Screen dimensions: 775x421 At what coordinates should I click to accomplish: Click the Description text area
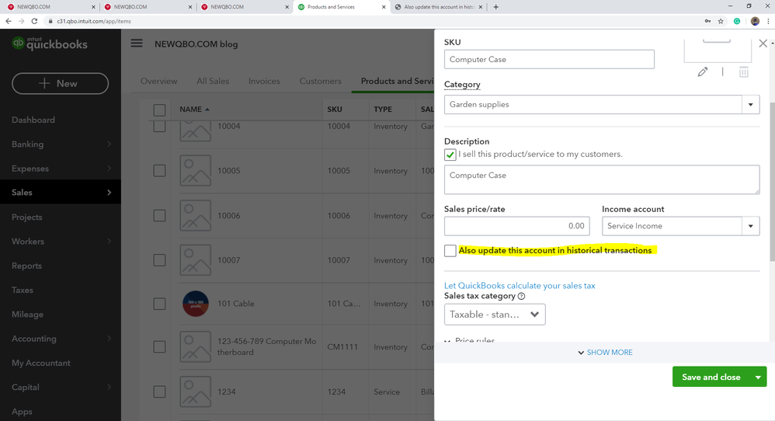[602, 179]
